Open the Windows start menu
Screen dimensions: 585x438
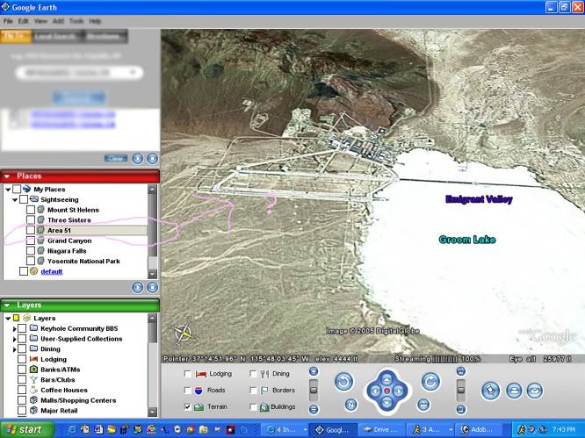26,429
